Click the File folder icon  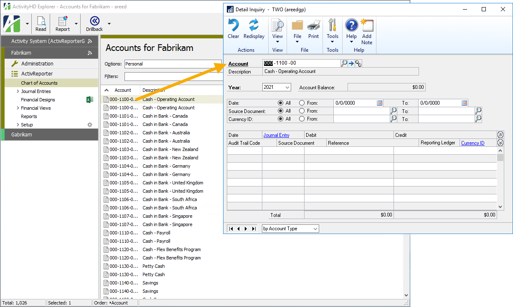[x=297, y=25]
